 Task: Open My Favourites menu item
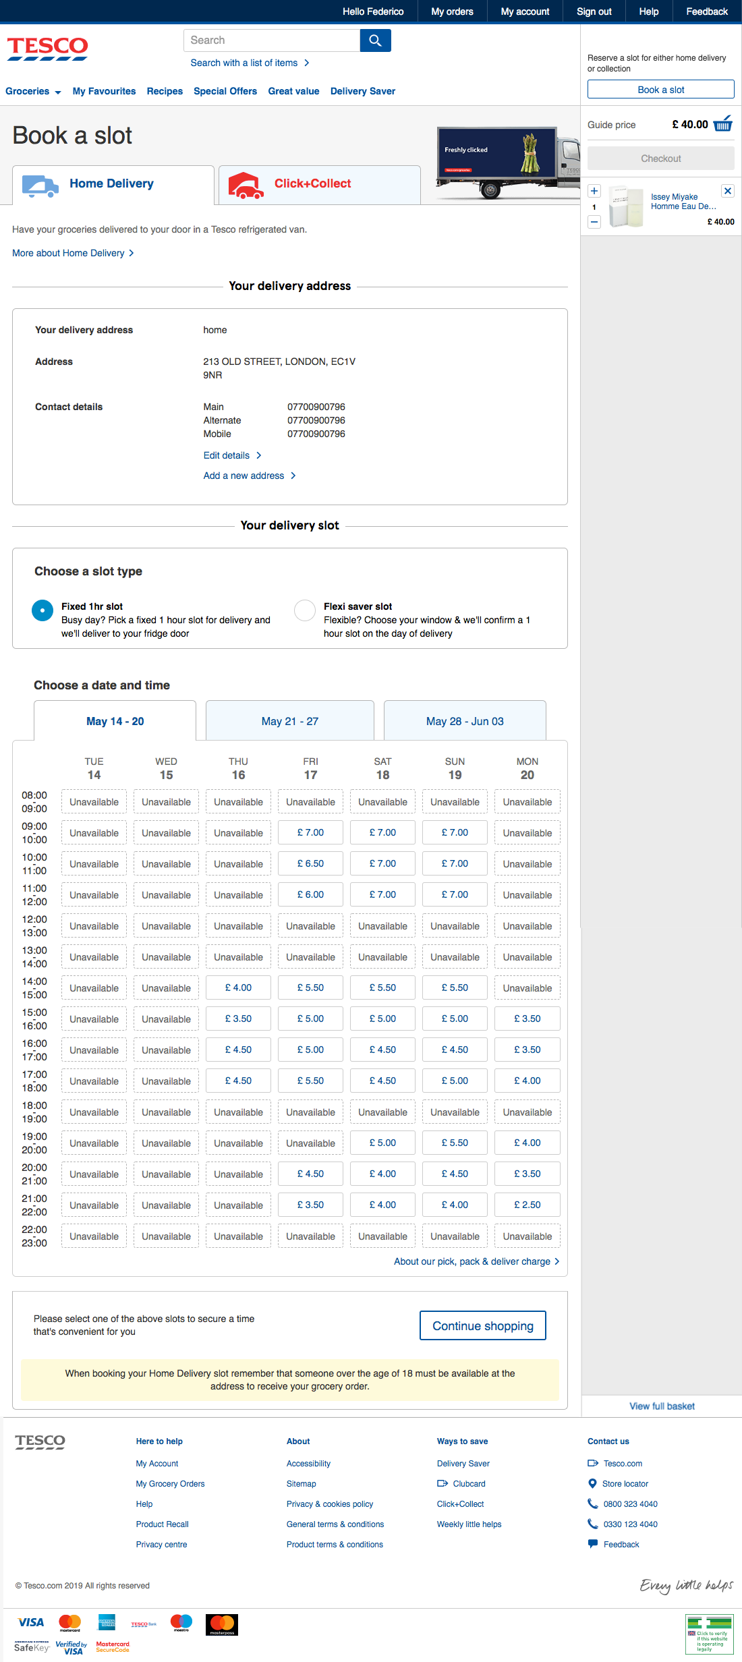click(104, 91)
